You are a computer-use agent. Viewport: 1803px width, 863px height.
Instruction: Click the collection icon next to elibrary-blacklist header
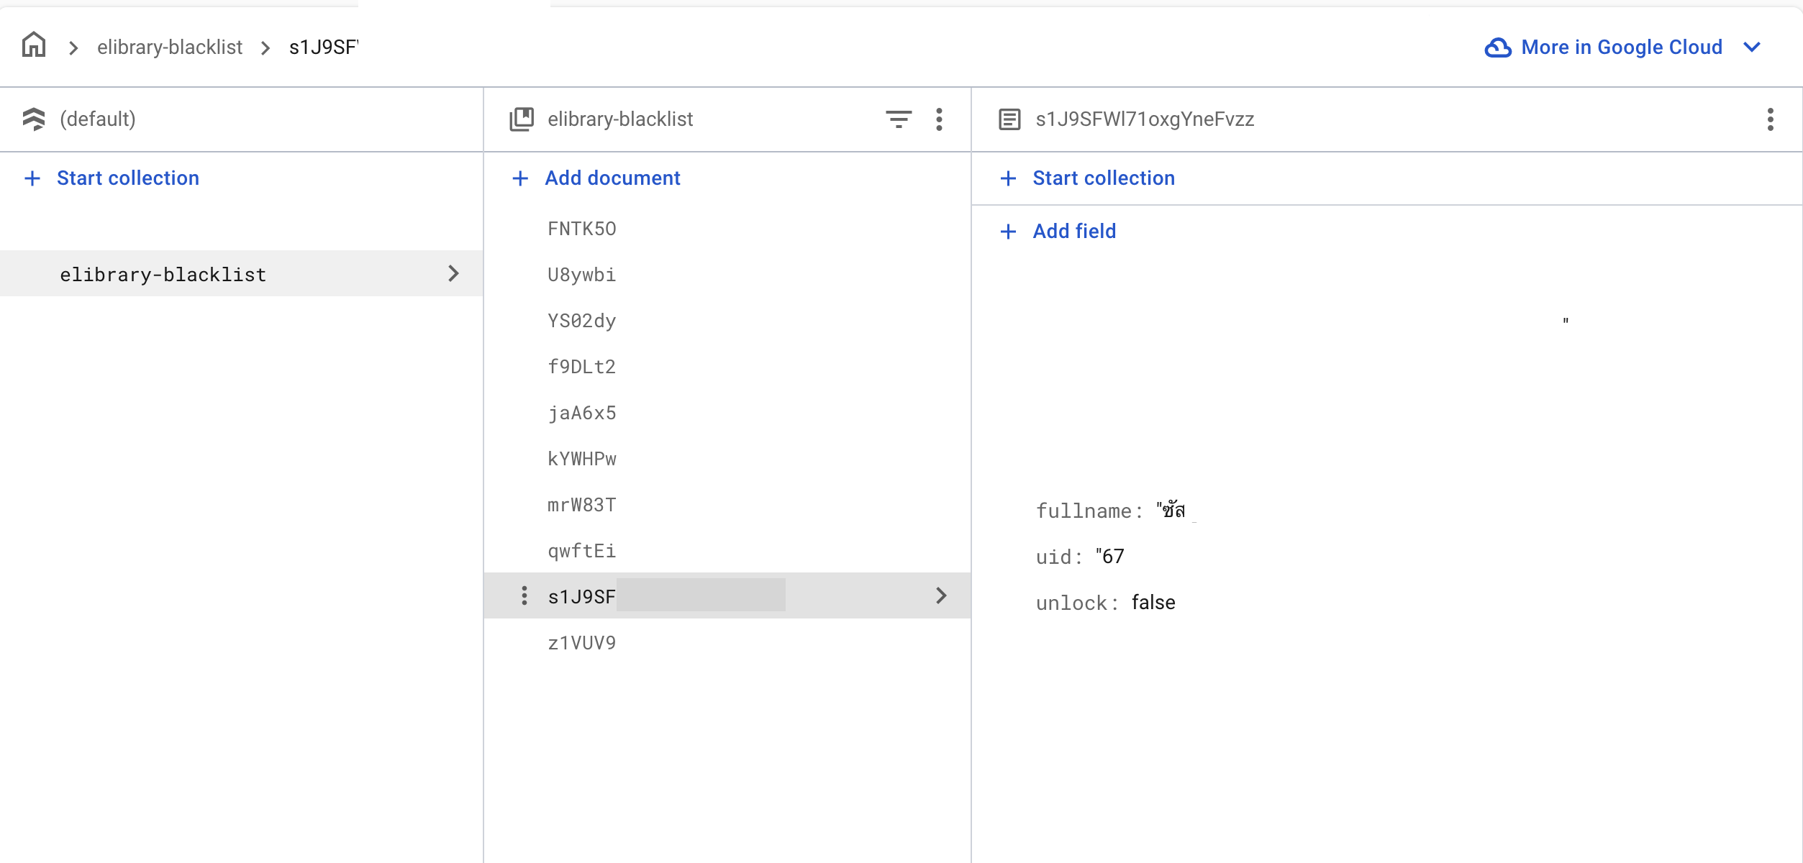click(x=521, y=119)
